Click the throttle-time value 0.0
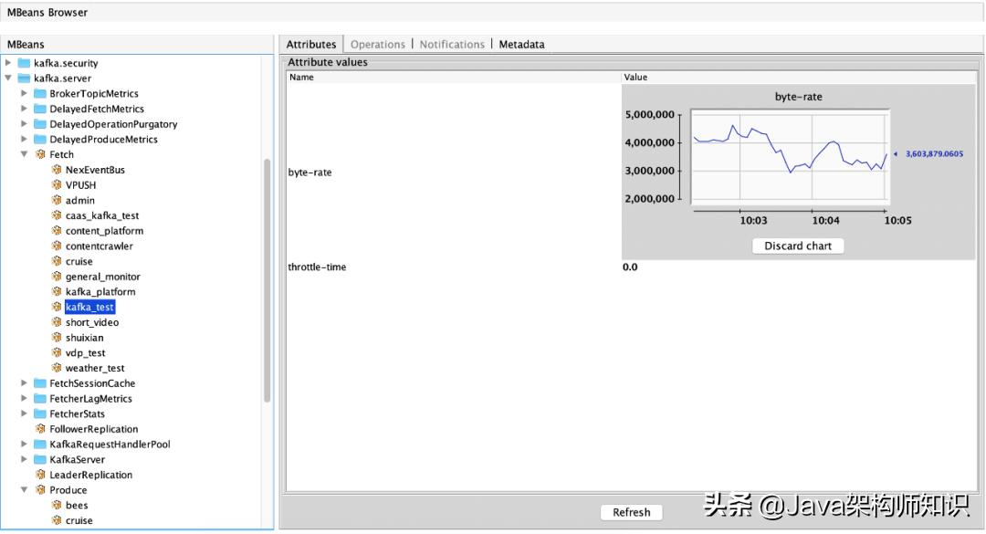The width and height of the screenshot is (986, 534). 630,267
